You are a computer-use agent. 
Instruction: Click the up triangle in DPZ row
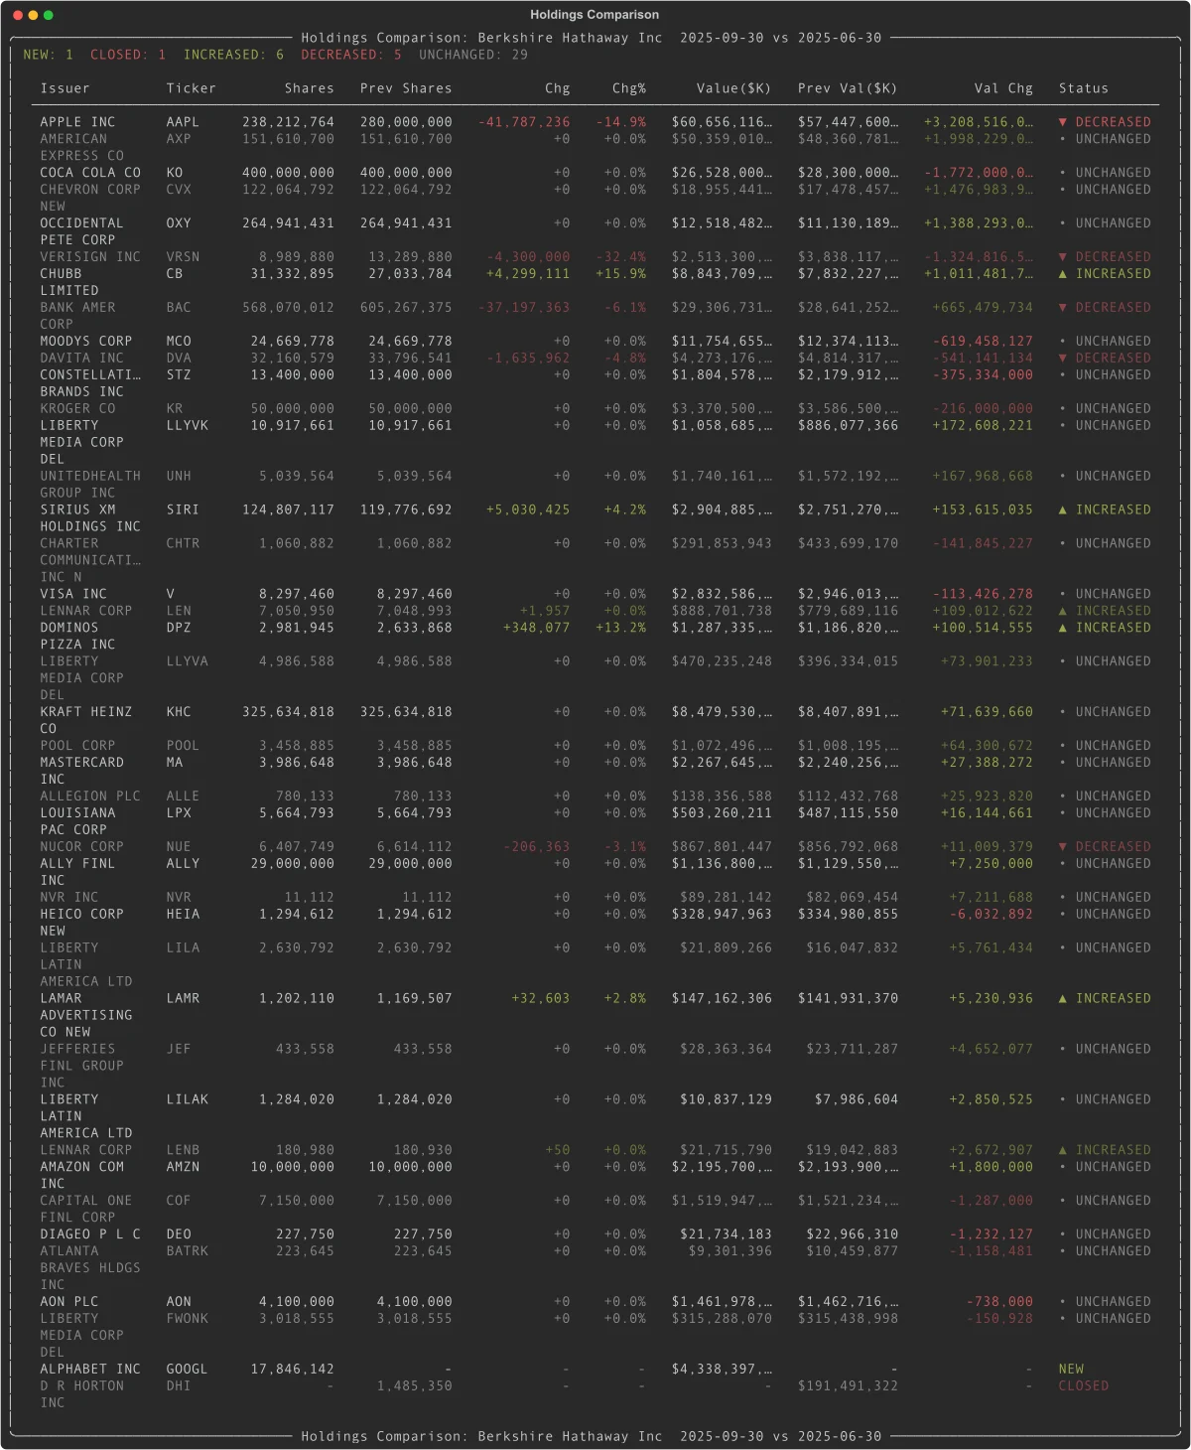tap(1063, 629)
